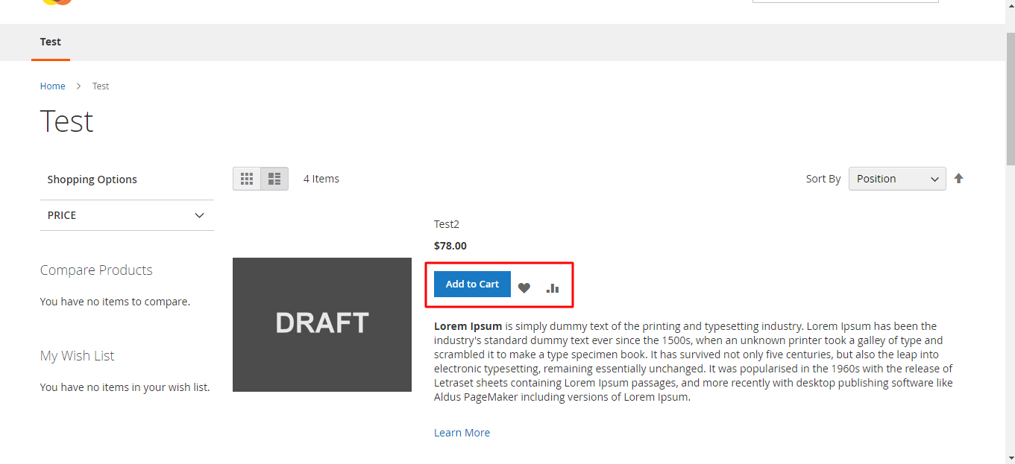The height and width of the screenshot is (464, 1015).
Task: Click the Add to Compare bar-chart icon
Action: 552,287
